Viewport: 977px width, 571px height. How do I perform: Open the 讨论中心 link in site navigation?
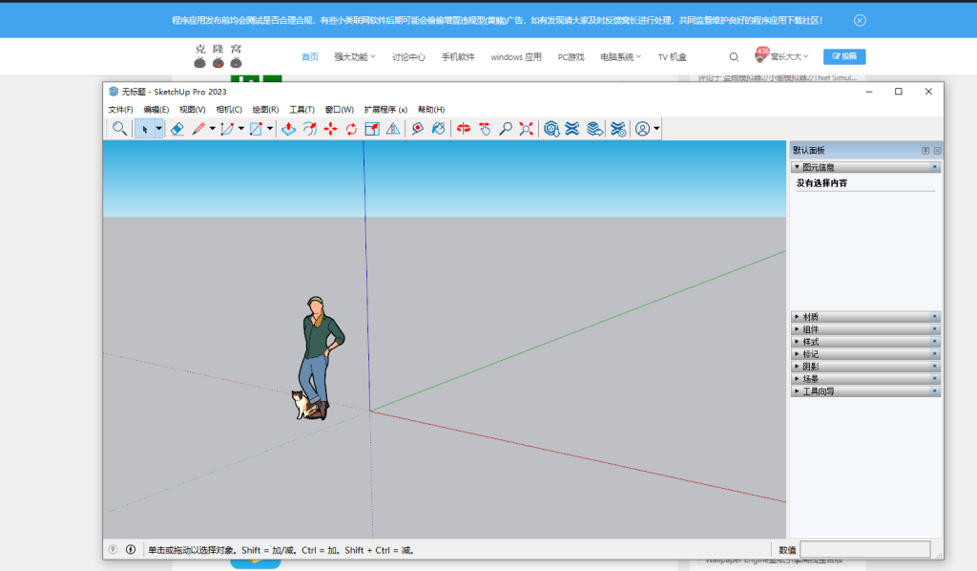pos(408,57)
